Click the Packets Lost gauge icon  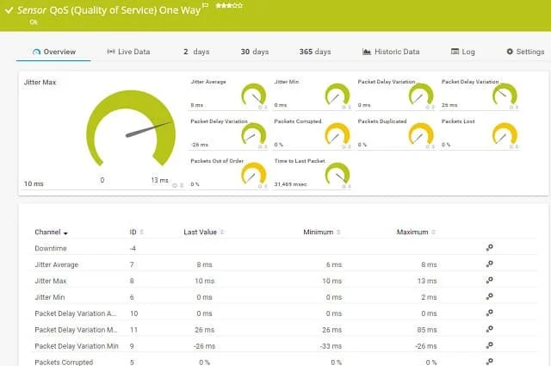point(504,133)
